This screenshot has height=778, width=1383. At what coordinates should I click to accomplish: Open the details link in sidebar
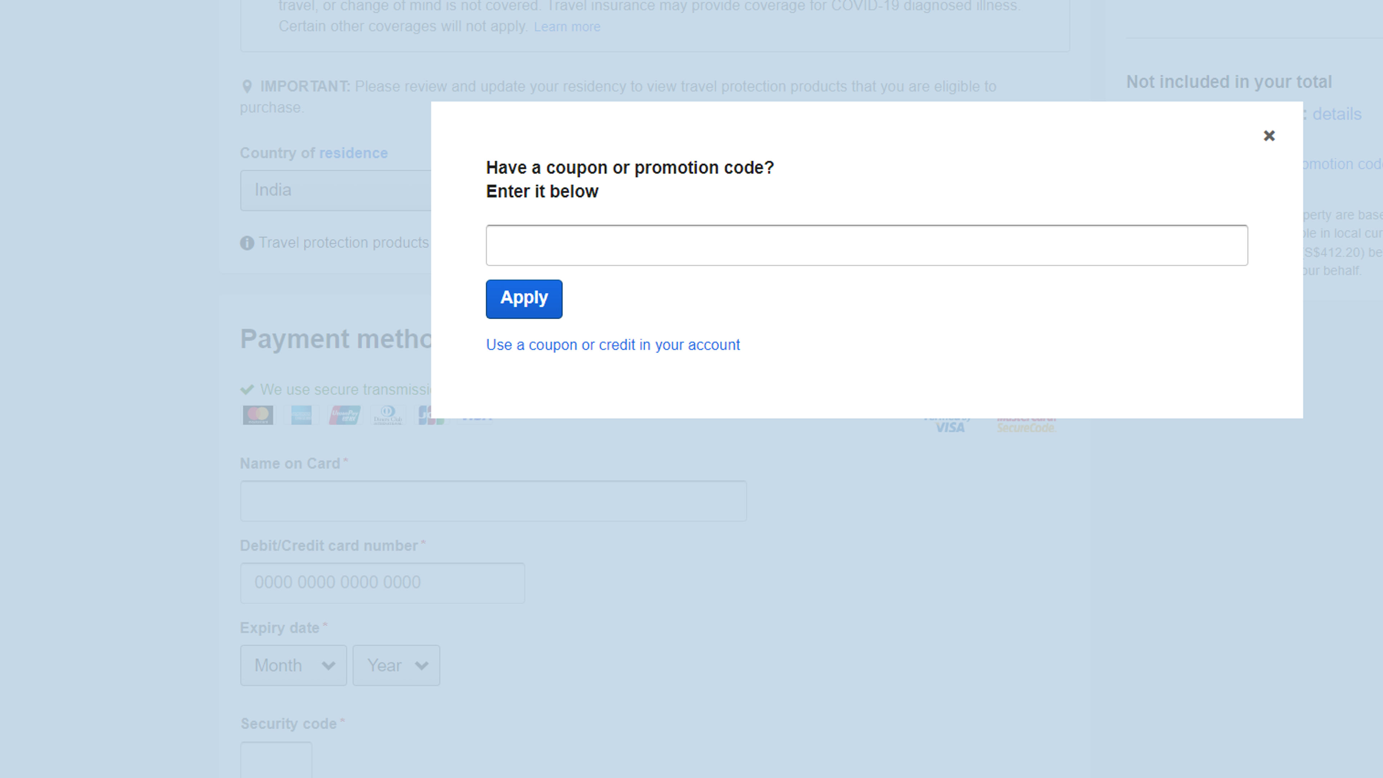[x=1336, y=115]
